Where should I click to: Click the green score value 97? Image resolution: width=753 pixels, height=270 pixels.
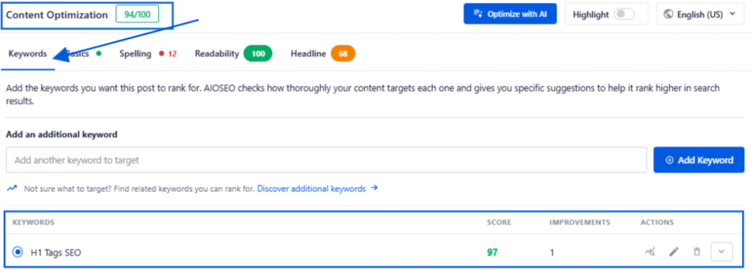click(492, 252)
